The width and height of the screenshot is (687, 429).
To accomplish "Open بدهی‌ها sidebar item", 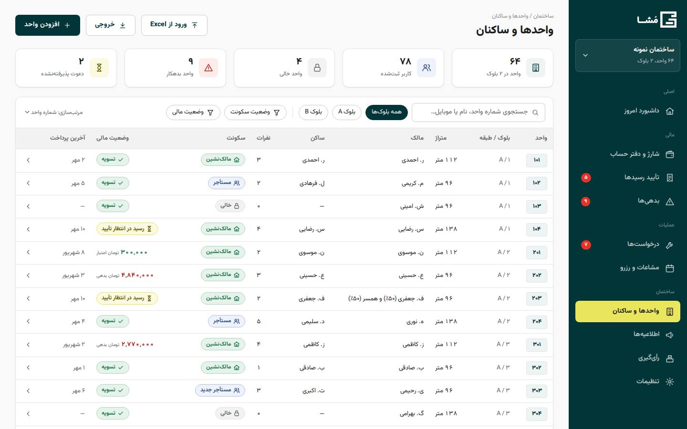I will point(628,201).
